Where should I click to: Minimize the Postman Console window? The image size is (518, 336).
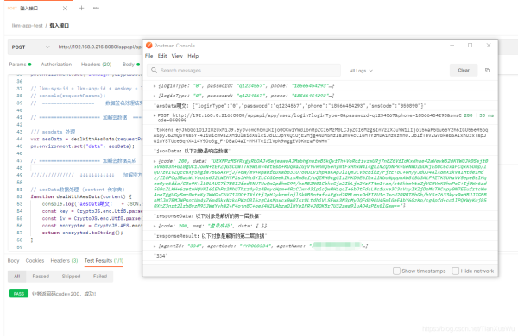tap(452, 45)
